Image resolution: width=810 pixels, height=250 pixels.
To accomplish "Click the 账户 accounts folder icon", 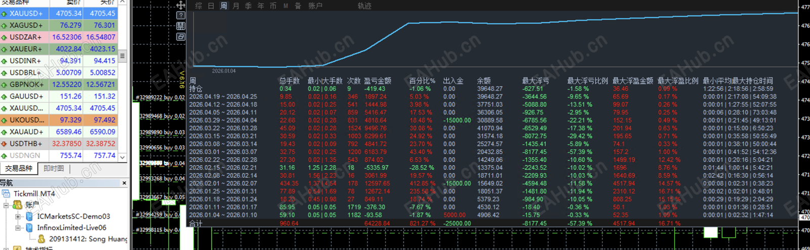I will click(17, 205).
